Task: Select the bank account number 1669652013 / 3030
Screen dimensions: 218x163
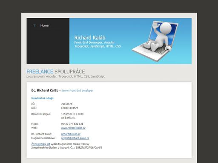Action: pyautogui.click(x=72, y=114)
